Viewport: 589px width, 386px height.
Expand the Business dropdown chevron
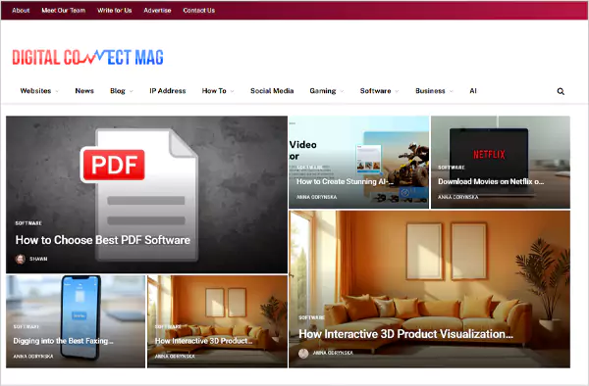(452, 91)
